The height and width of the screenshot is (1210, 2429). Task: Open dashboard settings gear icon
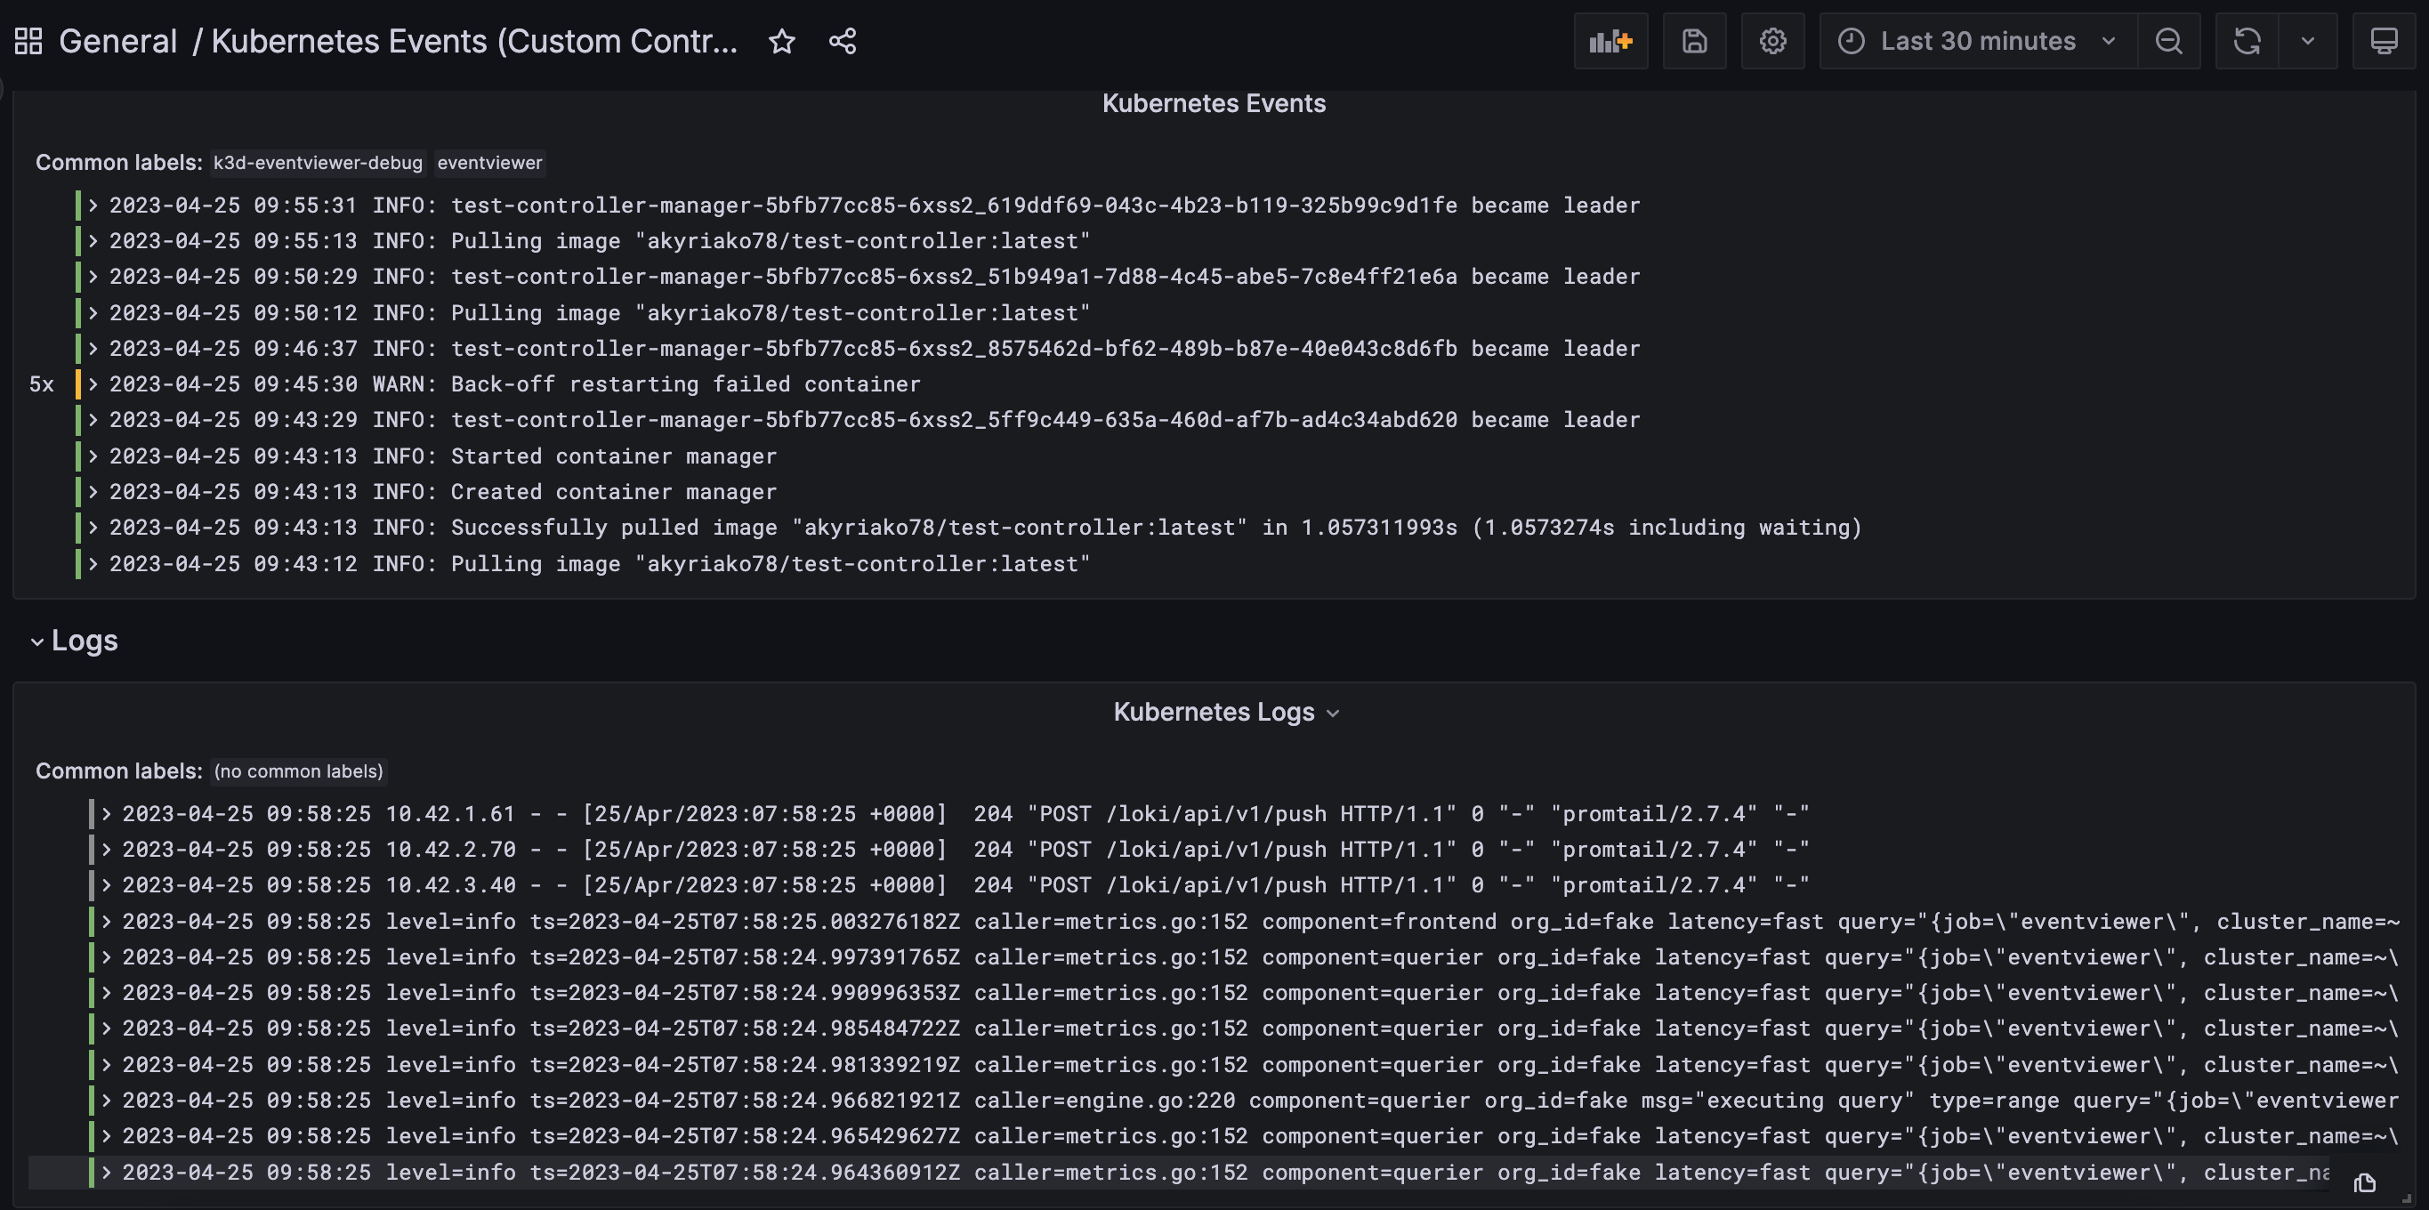[1772, 42]
